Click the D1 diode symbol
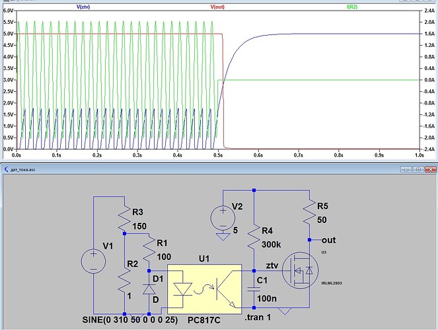This screenshot has height=330, width=438. (x=149, y=290)
